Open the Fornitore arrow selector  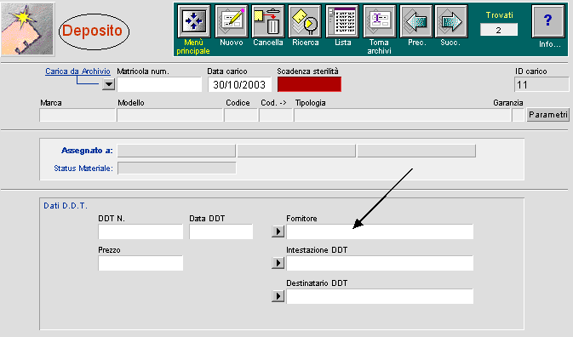[x=278, y=231]
